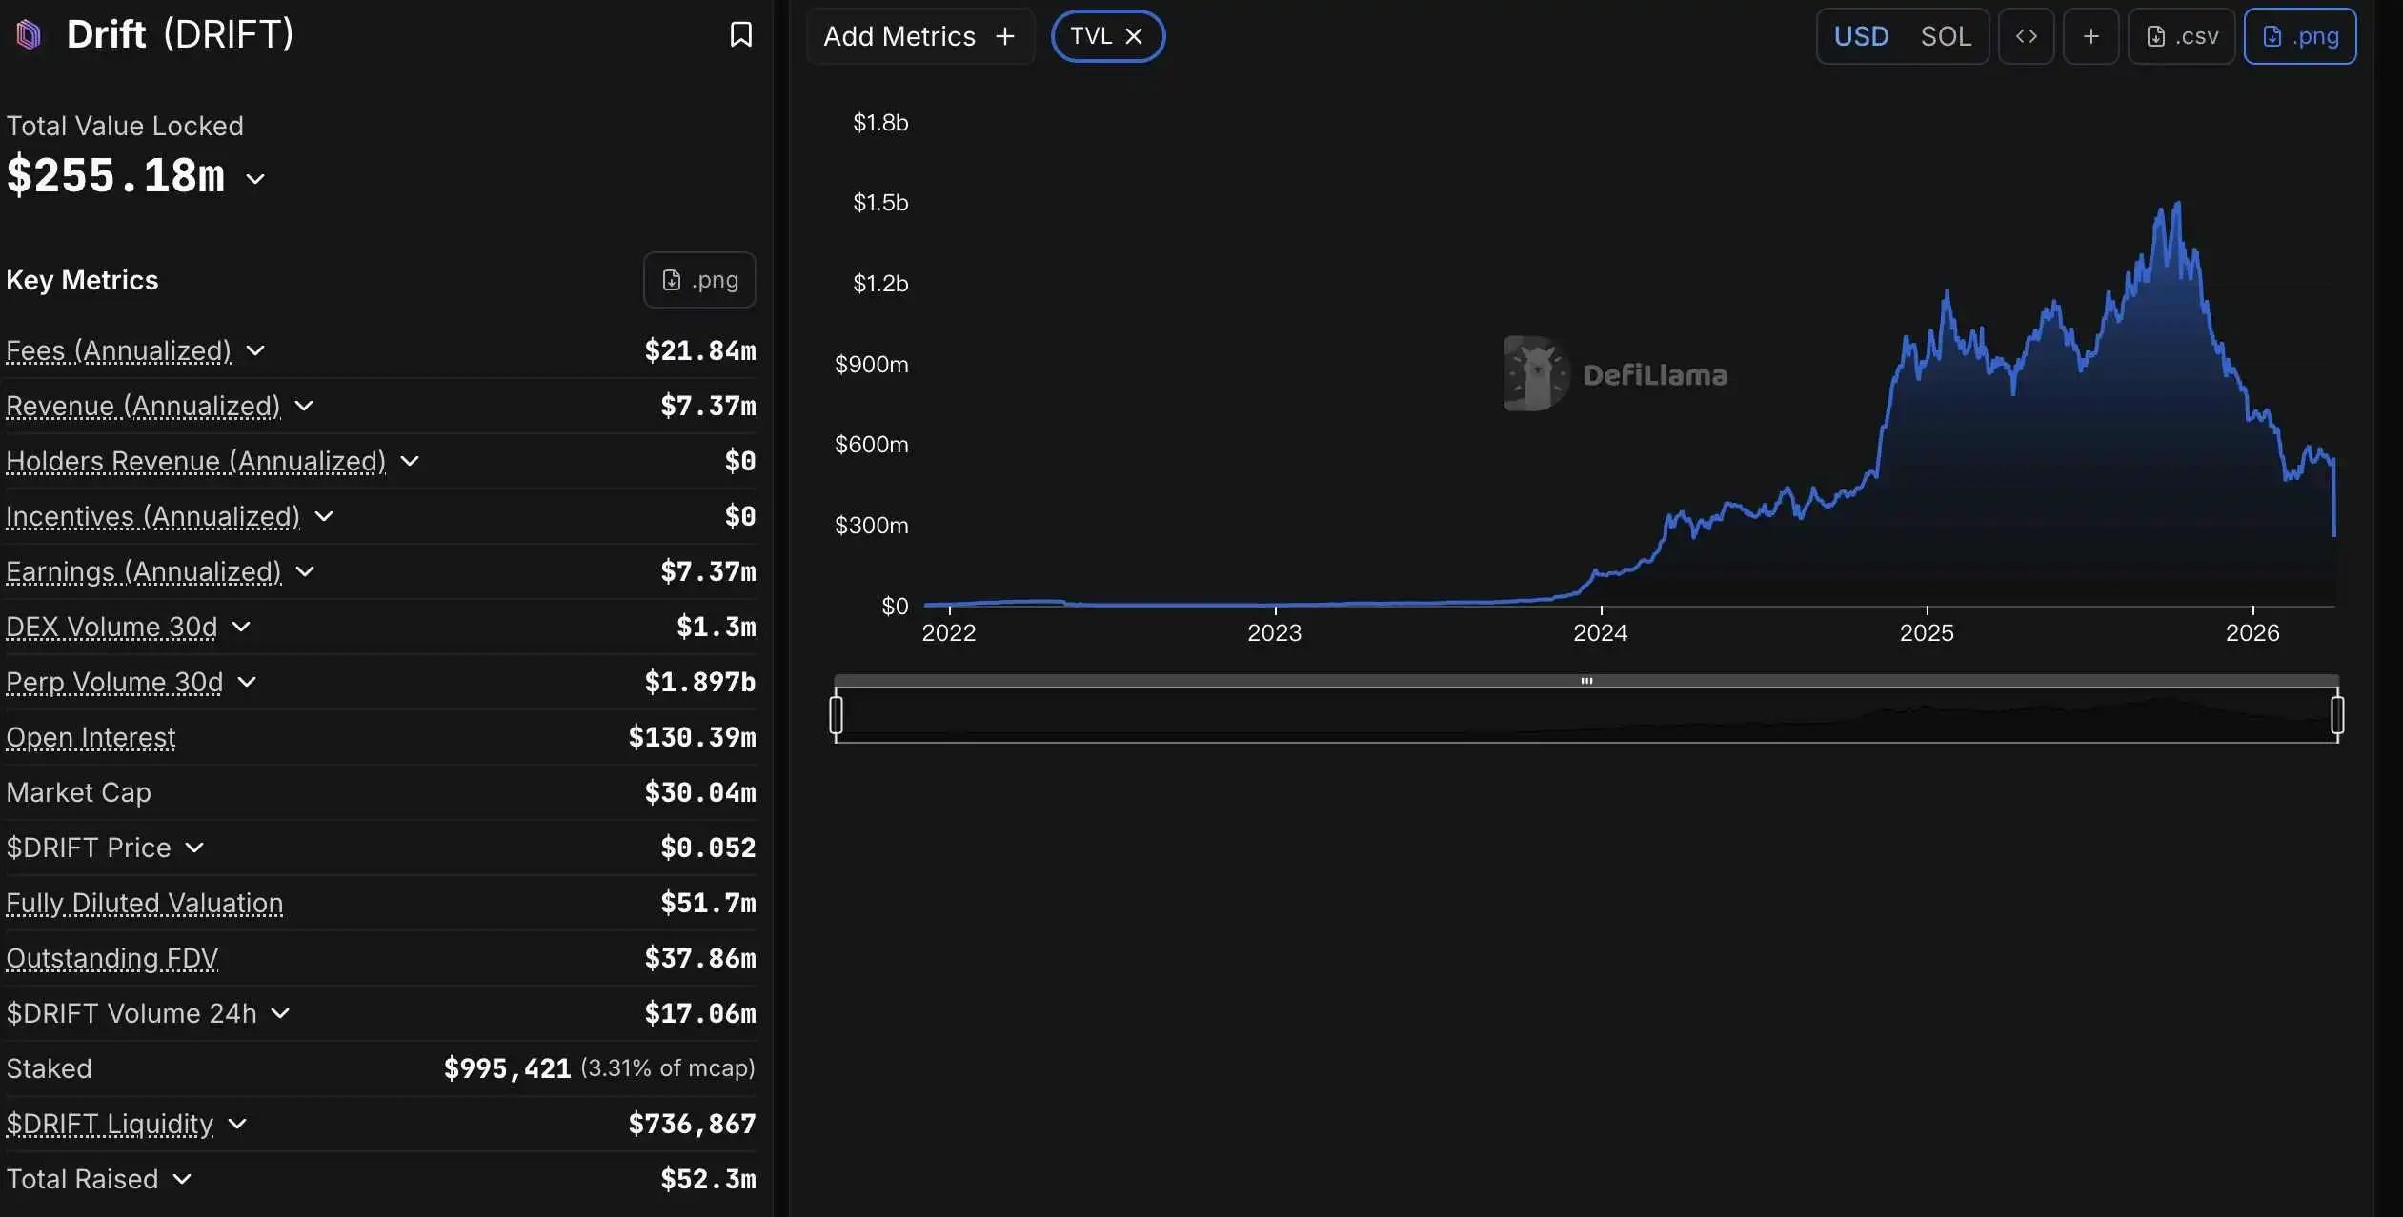Switch chart denomination to USD
The width and height of the screenshot is (2403, 1217).
pos(1861,36)
